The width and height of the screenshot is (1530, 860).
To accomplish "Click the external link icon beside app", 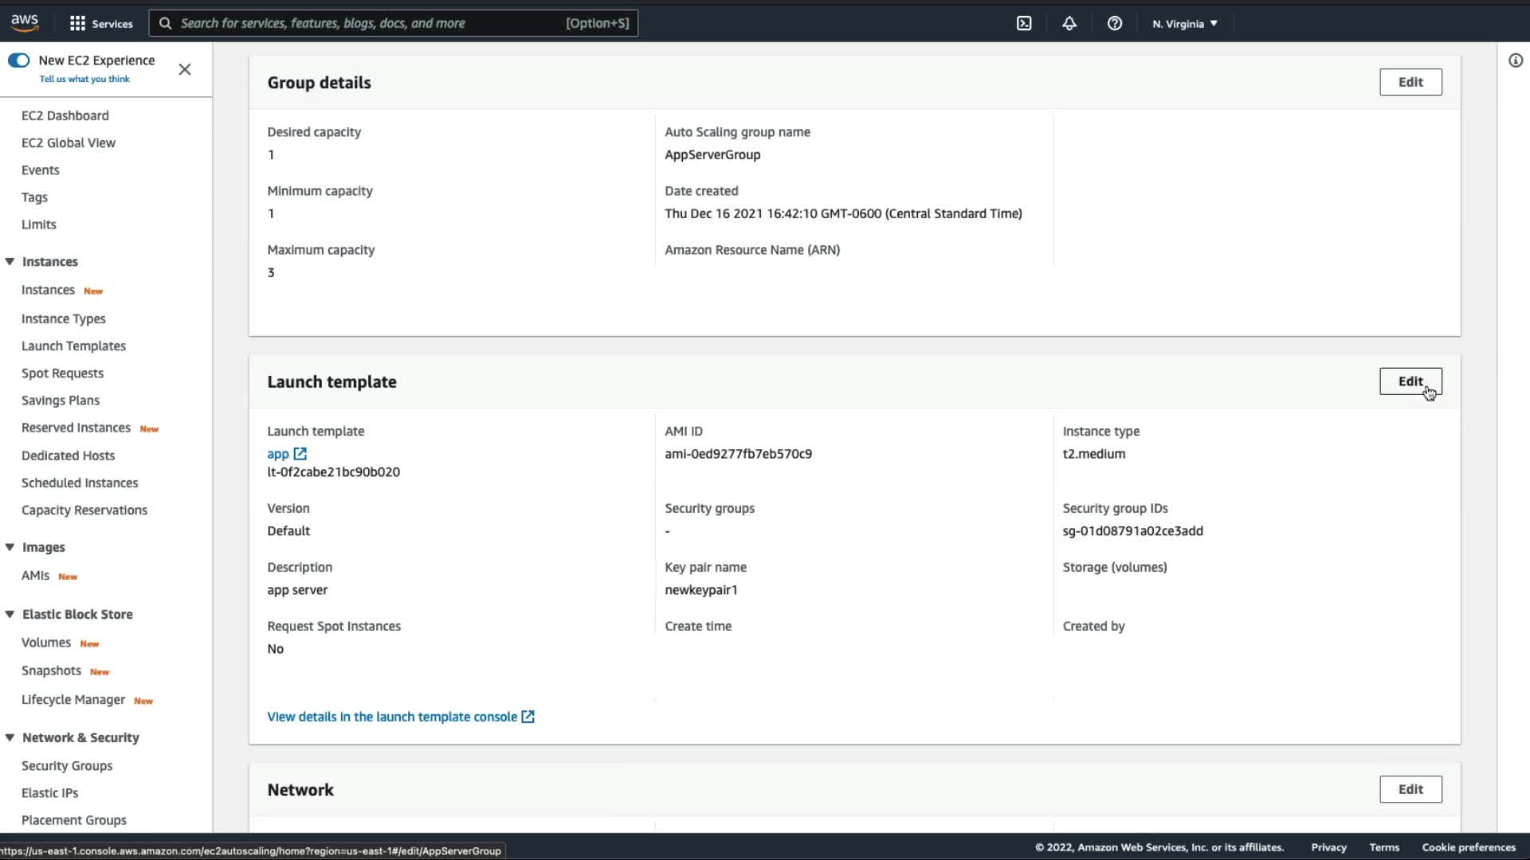I will click(300, 454).
